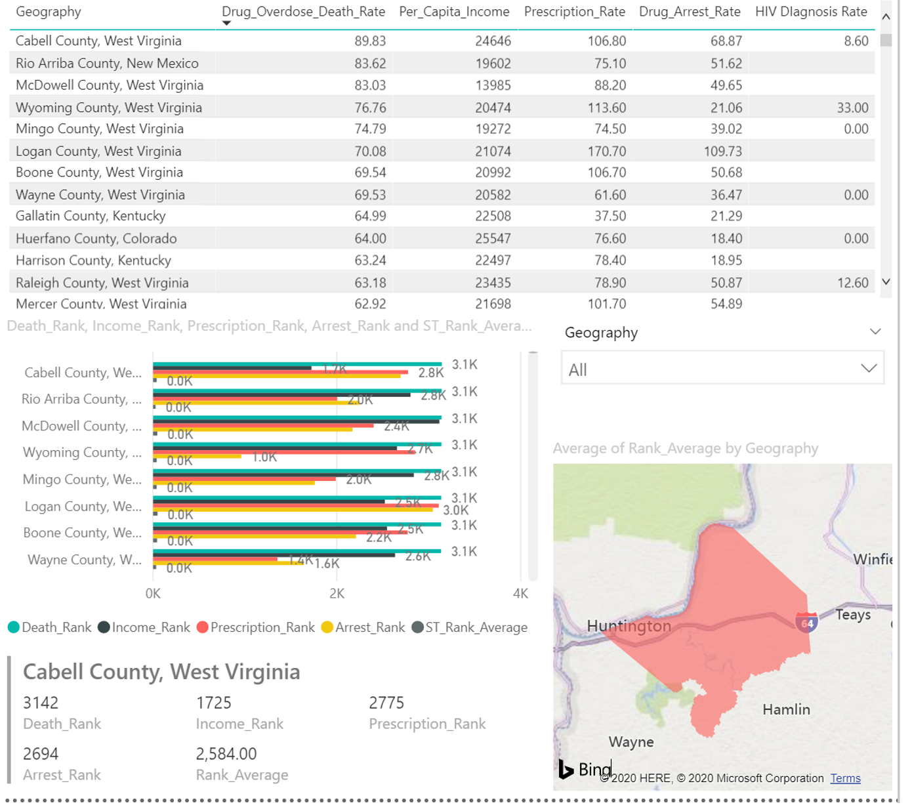Click the Arrest_Rank card value 2694
The width and height of the screenshot is (910, 811).
click(x=41, y=754)
